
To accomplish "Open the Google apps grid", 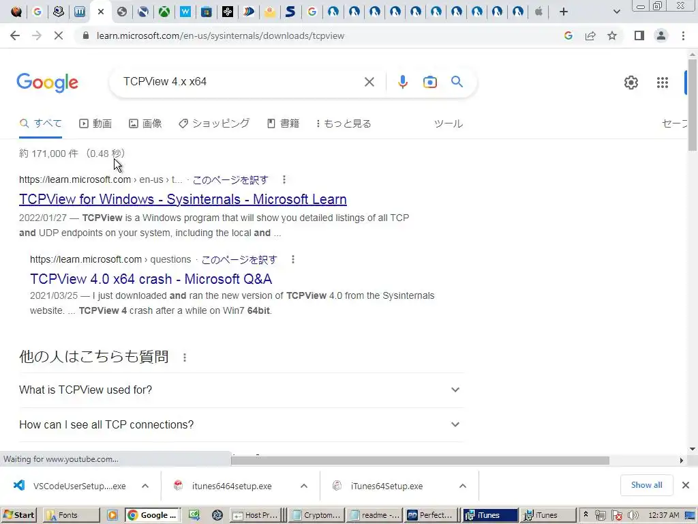I will [663, 83].
